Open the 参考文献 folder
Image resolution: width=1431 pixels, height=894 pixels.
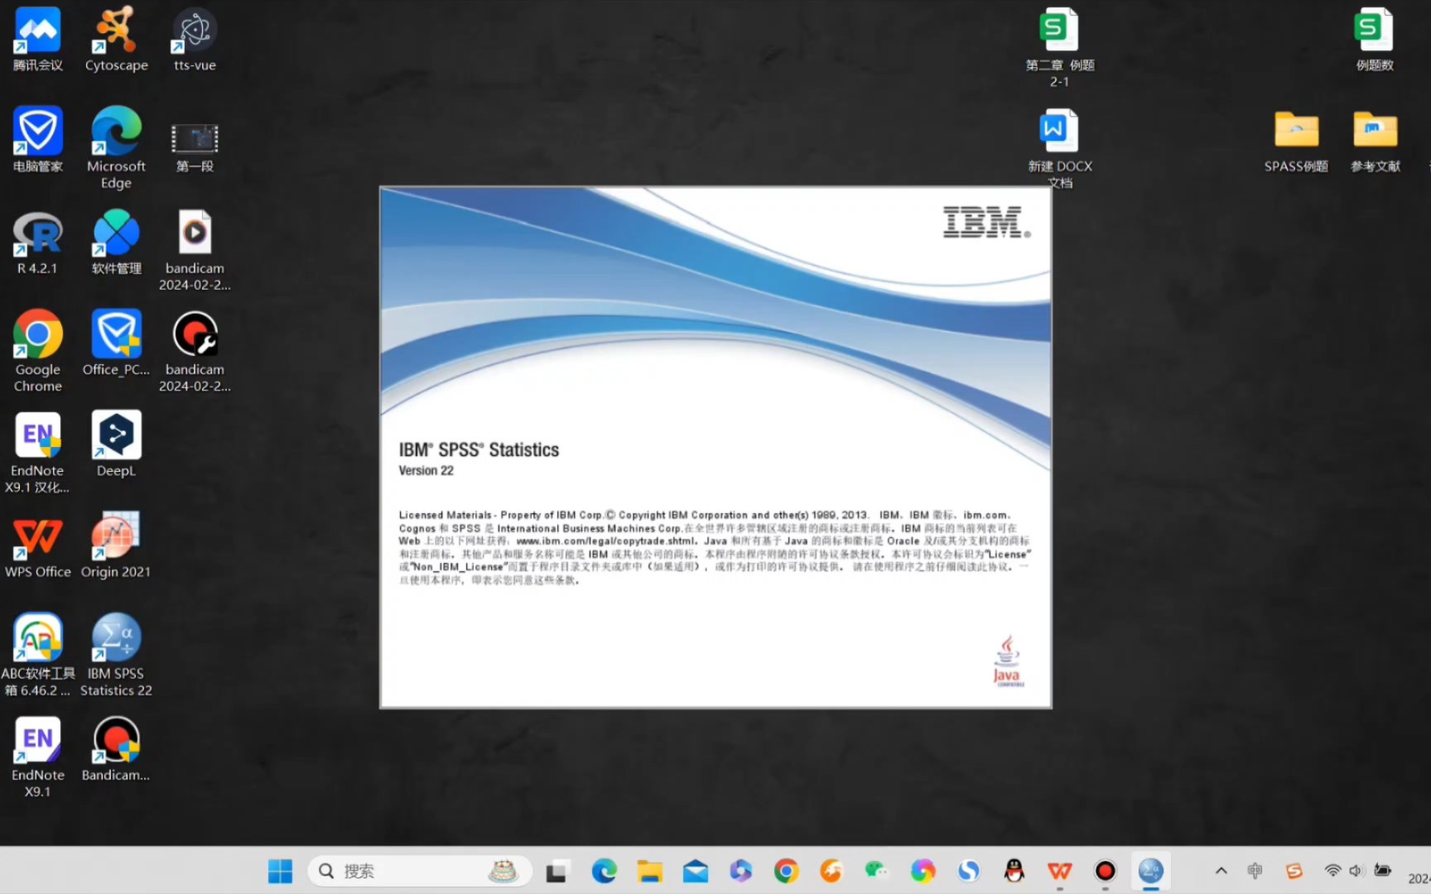1375,141
